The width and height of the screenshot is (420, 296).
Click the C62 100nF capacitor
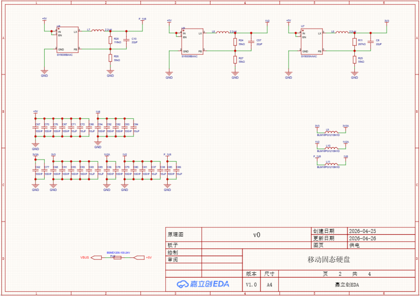[x=35, y=170]
